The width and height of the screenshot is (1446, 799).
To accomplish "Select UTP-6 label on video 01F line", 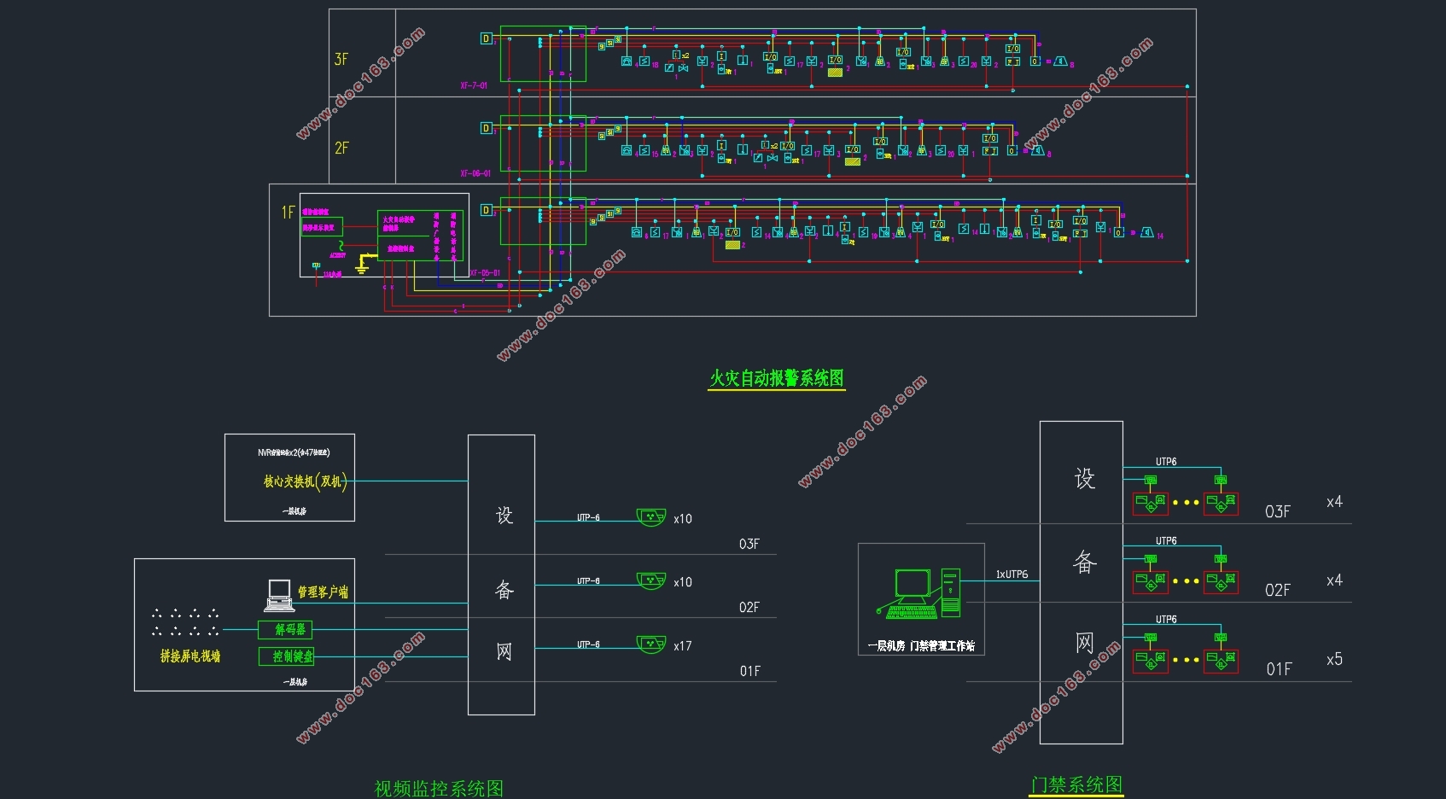I will [x=588, y=644].
